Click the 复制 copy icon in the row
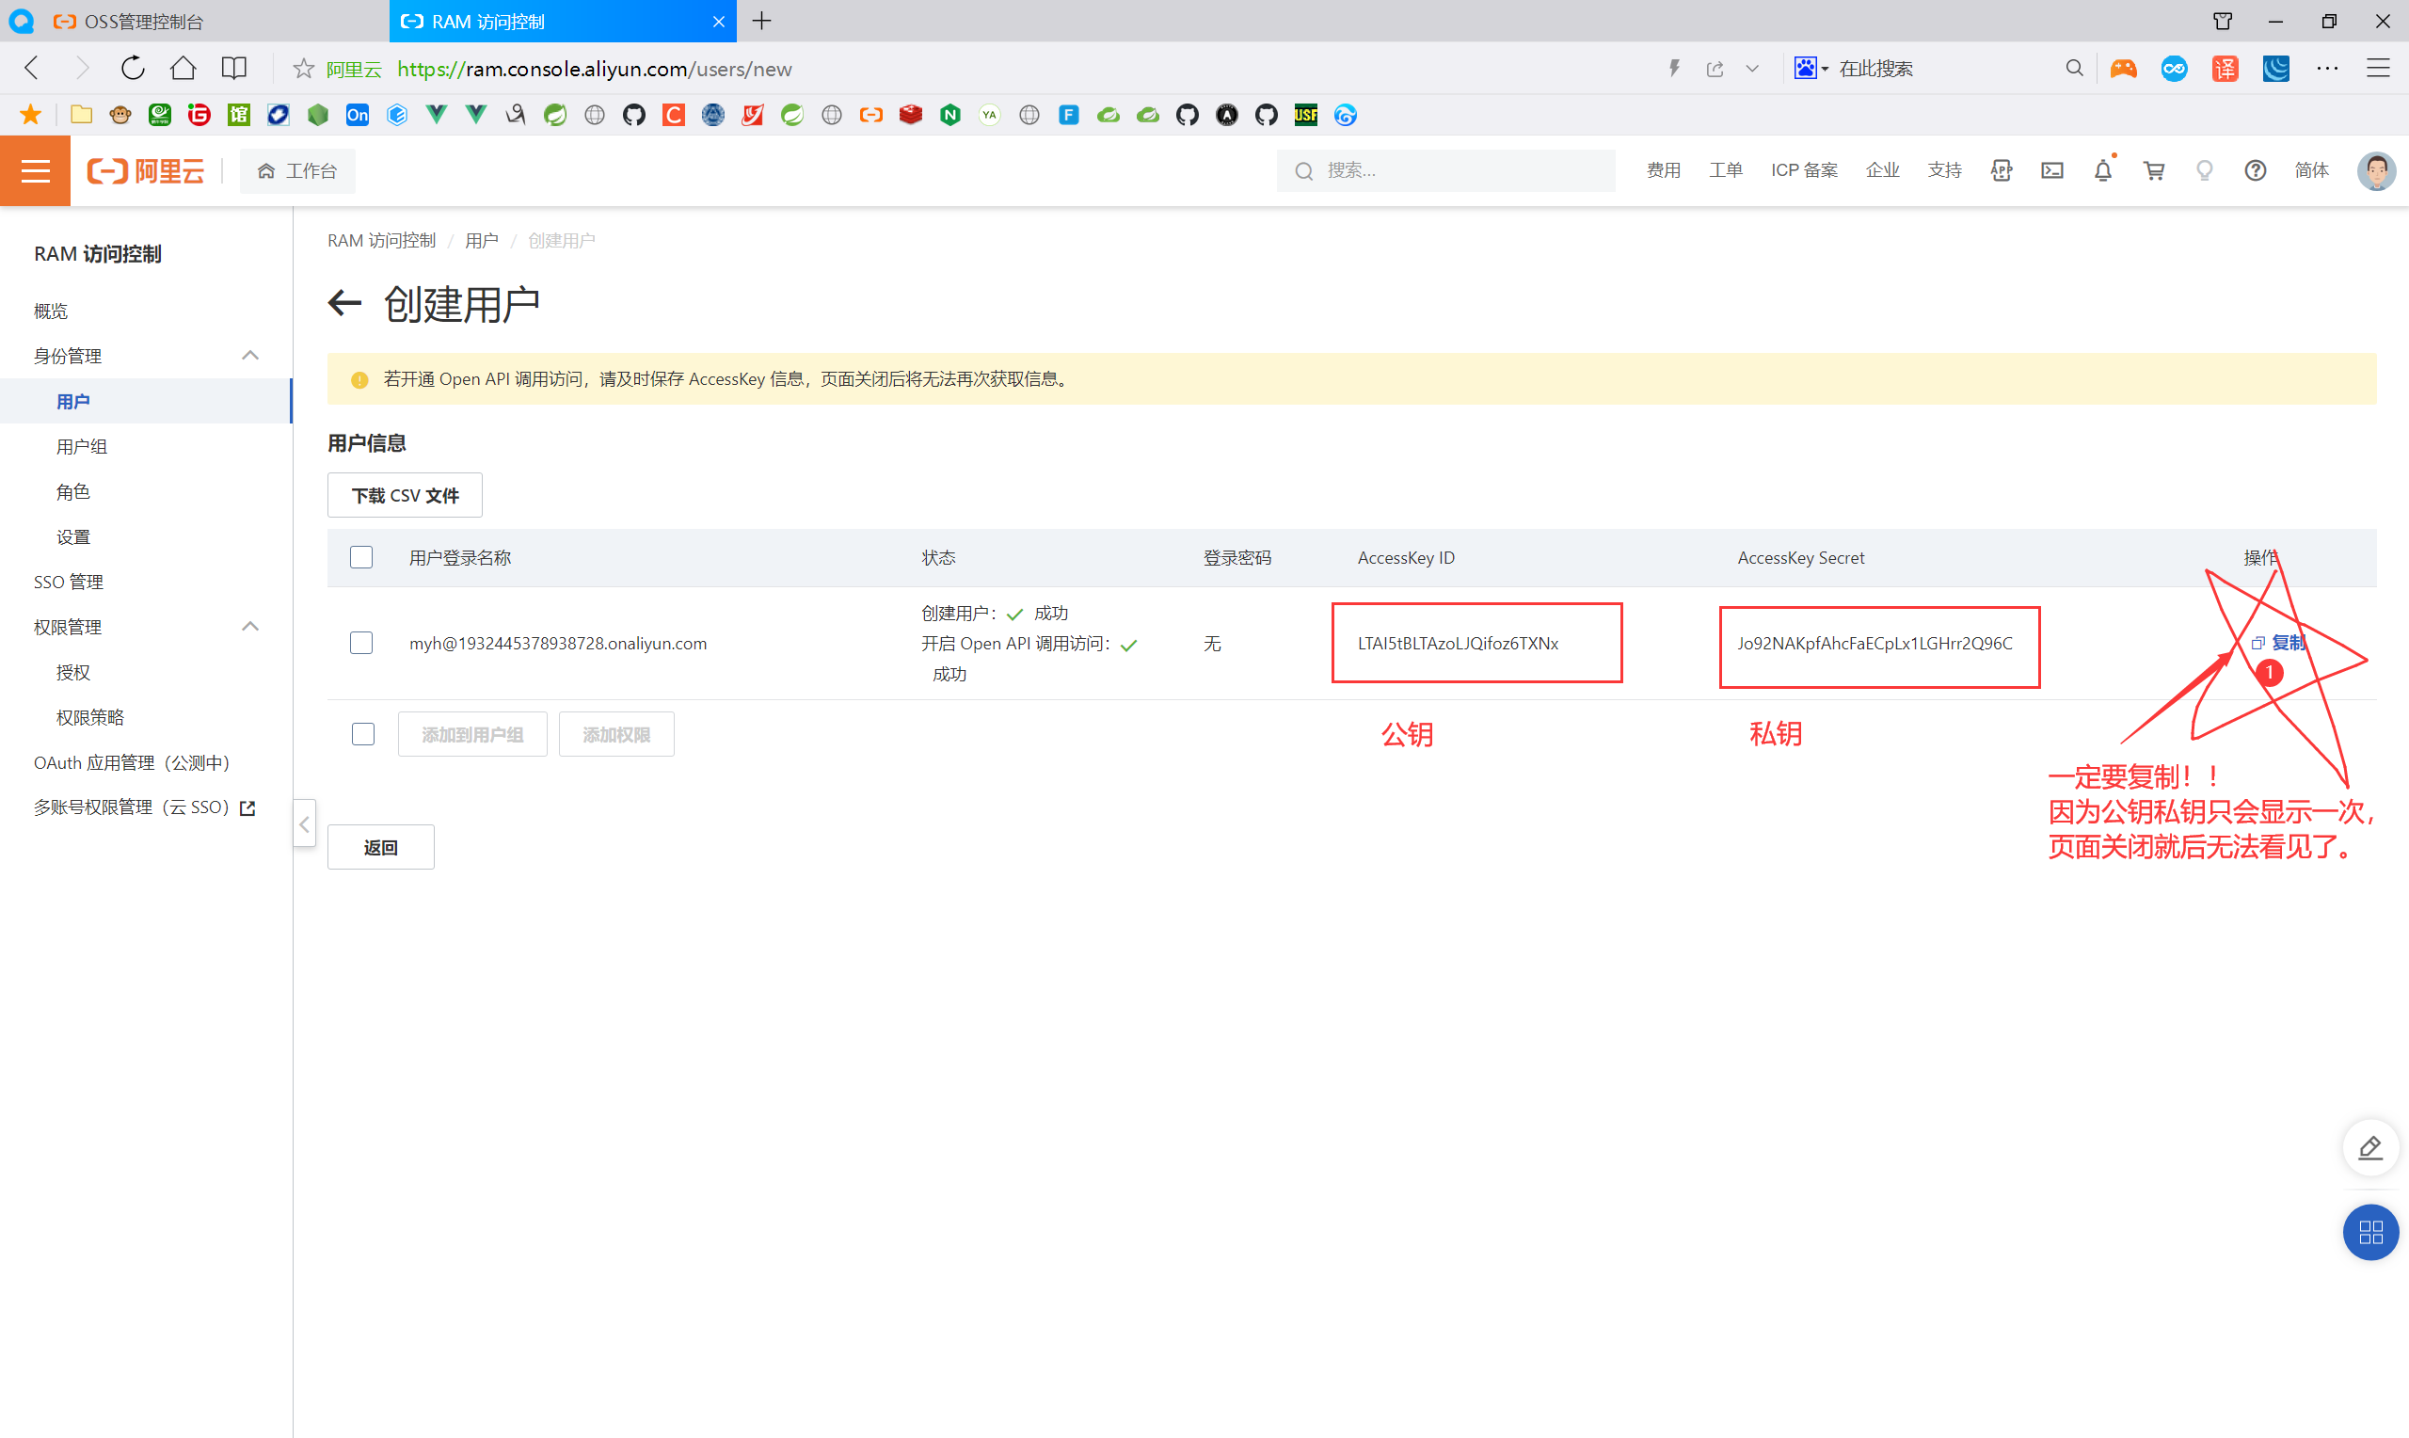Image resolution: width=2409 pixels, height=1438 pixels. 2257,644
